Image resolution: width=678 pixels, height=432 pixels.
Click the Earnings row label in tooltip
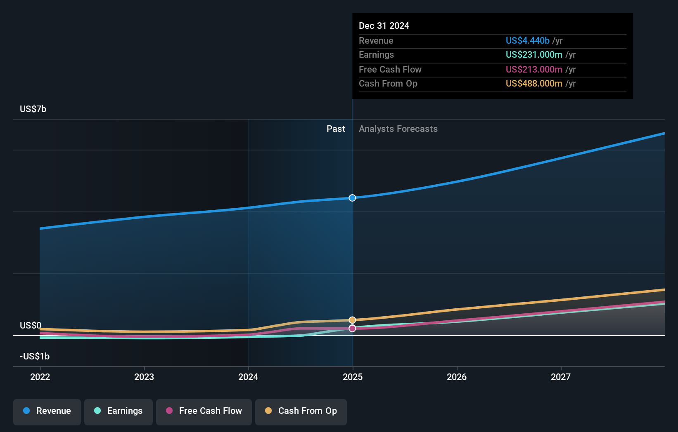376,54
